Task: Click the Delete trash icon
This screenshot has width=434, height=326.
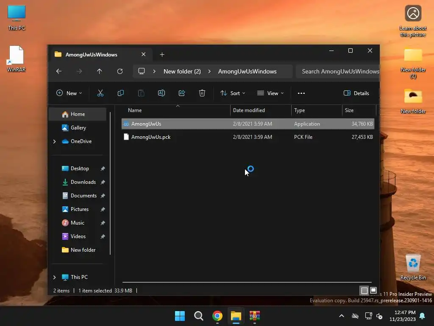Action: [x=202, y=93]
